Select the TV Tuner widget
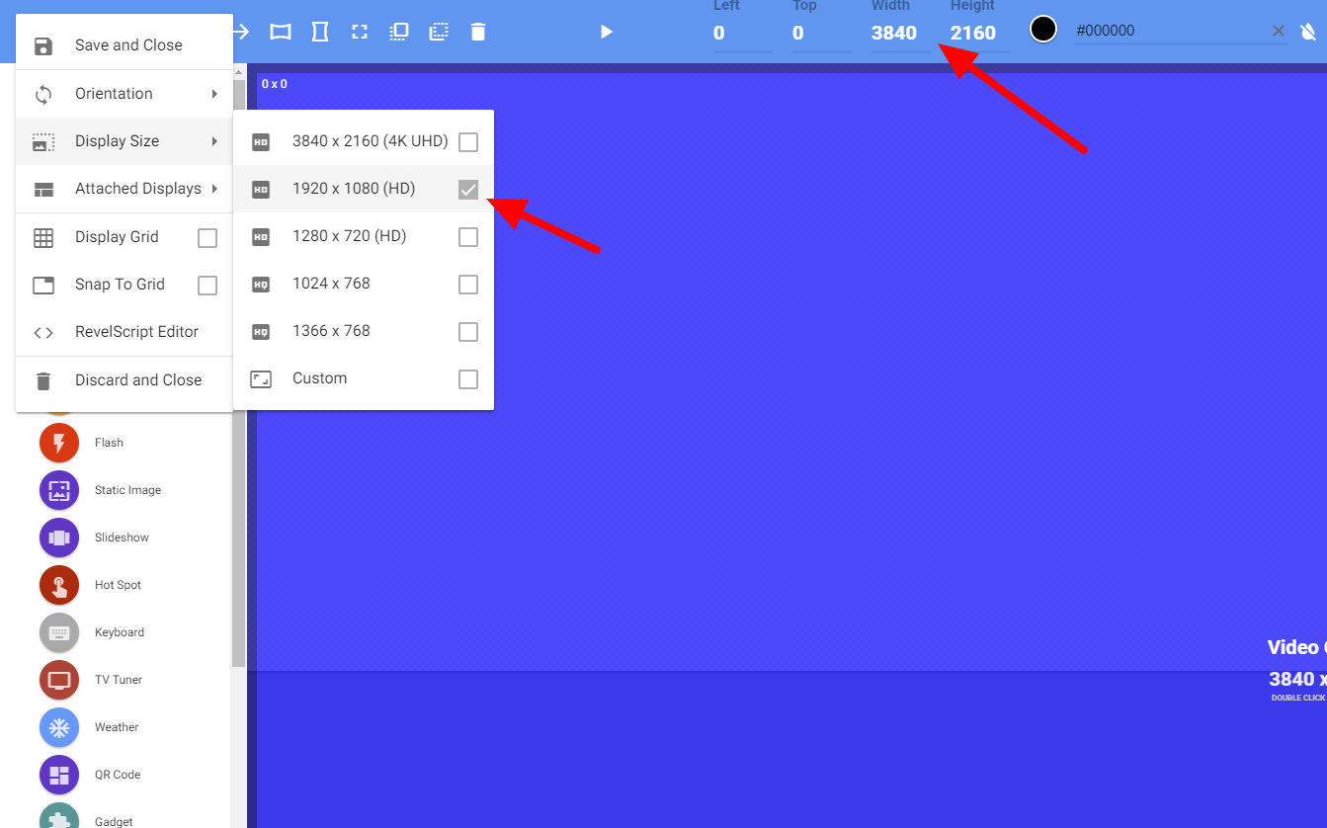1327x828 pixels. (x=58, y=679)
